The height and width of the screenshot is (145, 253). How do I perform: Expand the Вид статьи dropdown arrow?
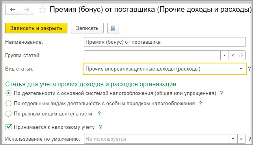(241, 69)
